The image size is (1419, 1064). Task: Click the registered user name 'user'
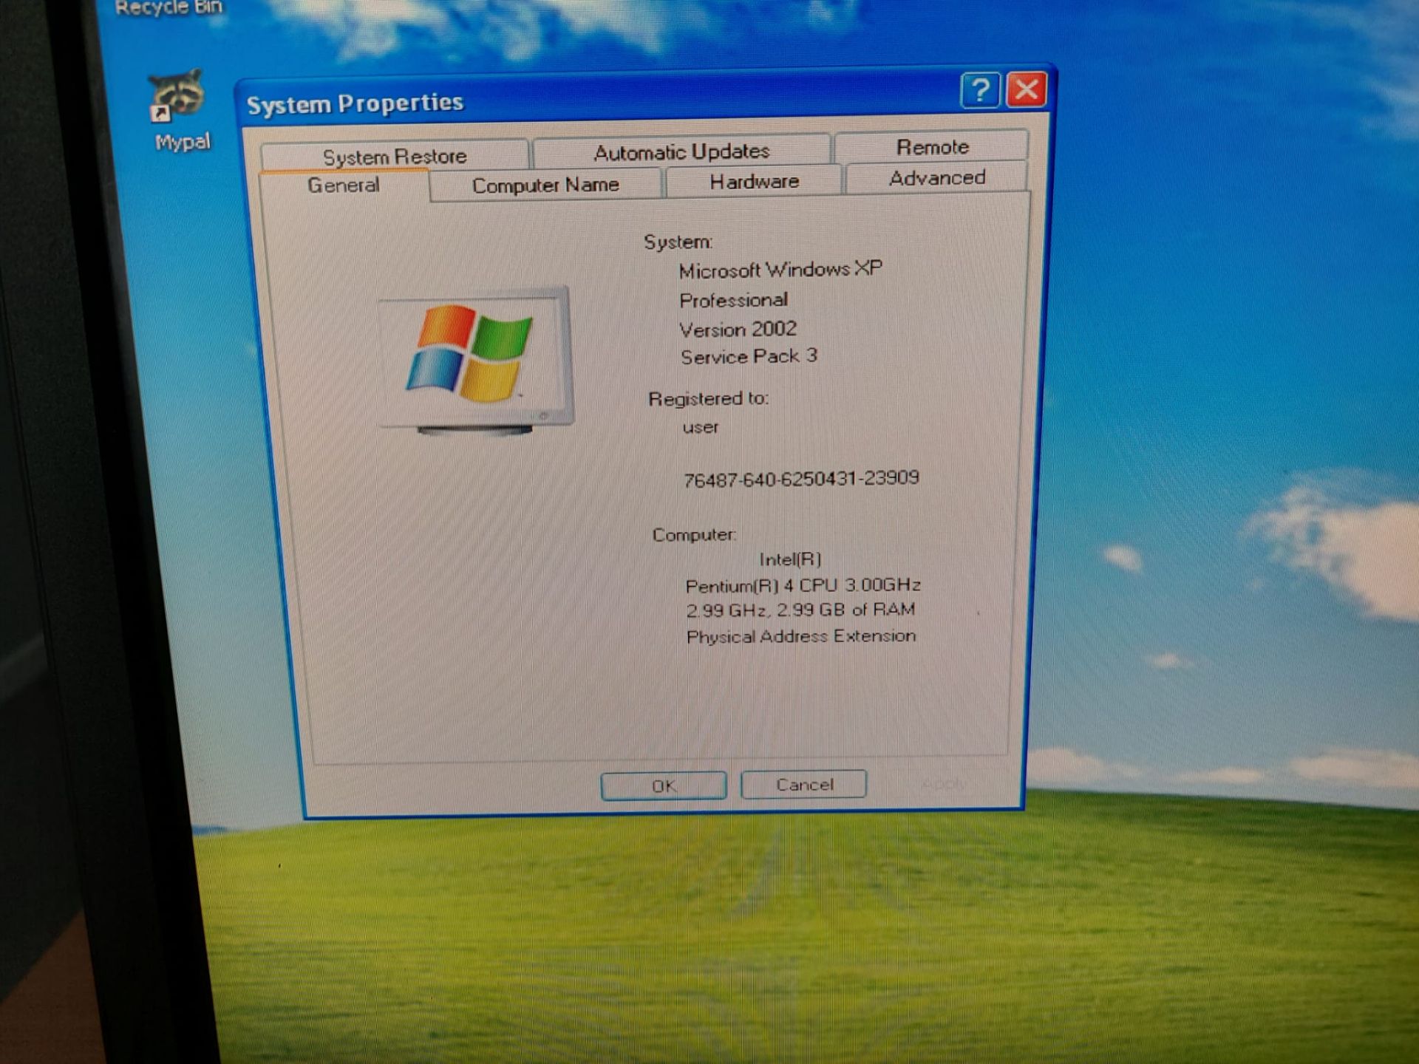(701, 427)
